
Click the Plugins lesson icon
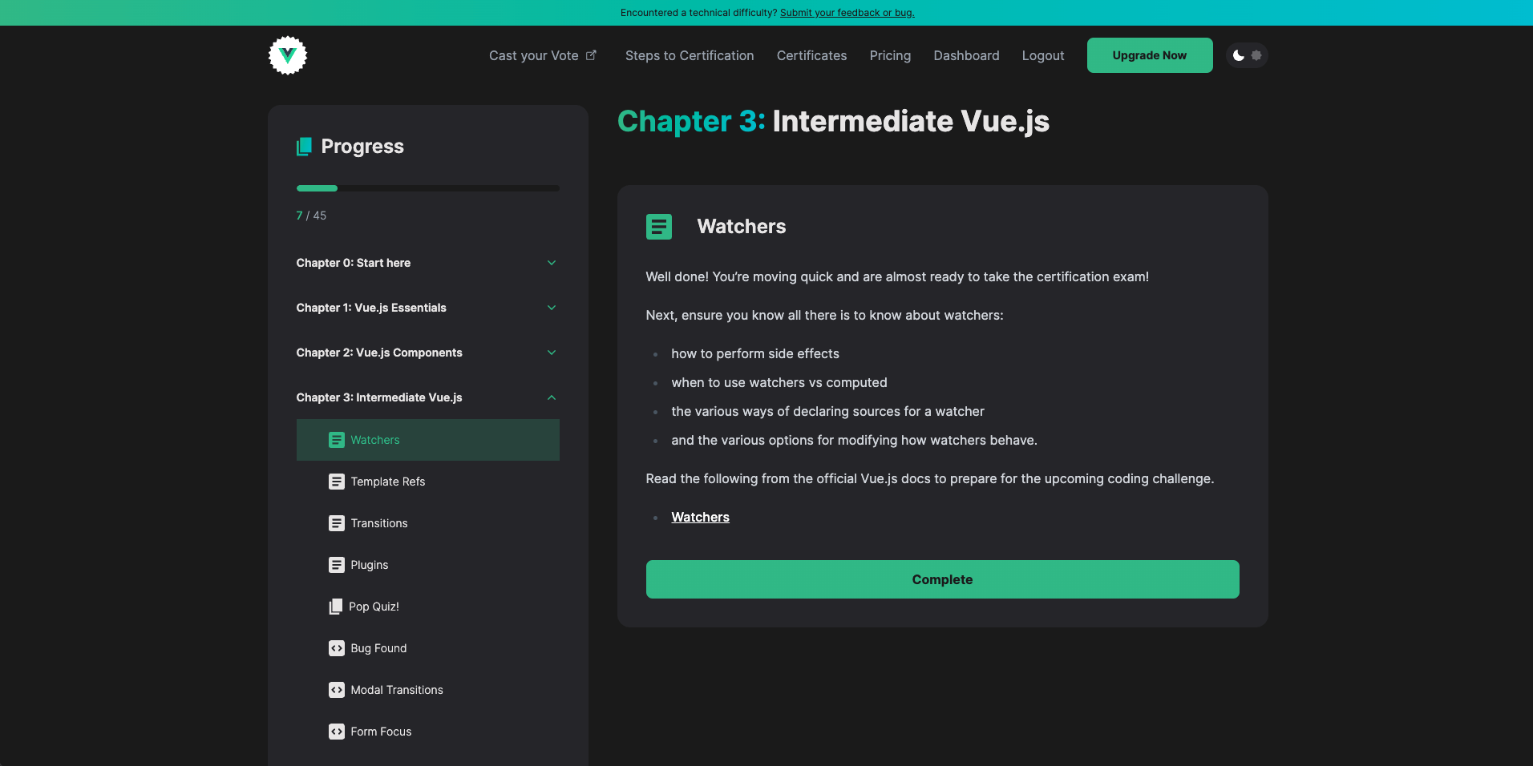click(337, 565)
